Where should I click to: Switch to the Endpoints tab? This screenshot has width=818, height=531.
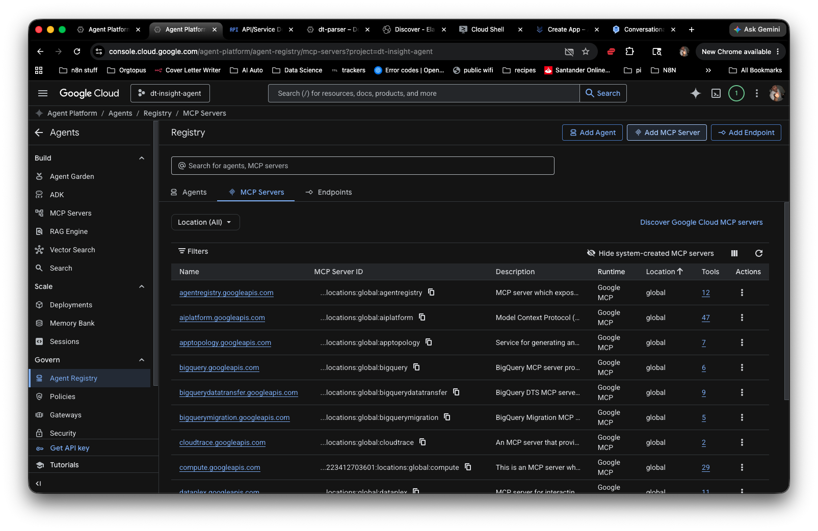coord(329,192)
